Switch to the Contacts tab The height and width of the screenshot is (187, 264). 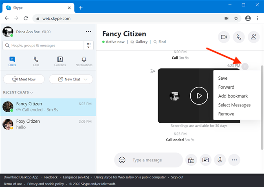tap(60, 61)
